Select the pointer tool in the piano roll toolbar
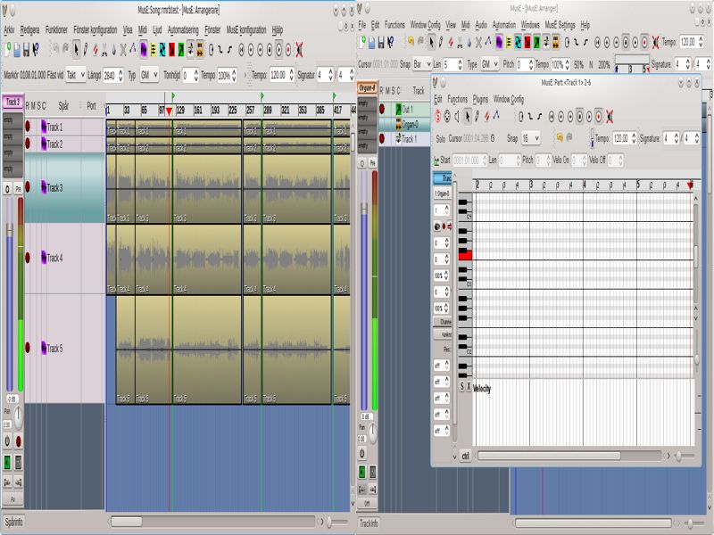Image resolution: width=714 pixels, height=535 pixels. pos(469,114)
